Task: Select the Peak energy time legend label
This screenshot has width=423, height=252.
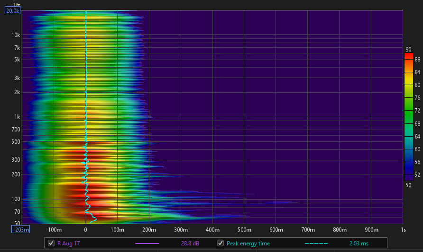Action: (x=248, y=243)
